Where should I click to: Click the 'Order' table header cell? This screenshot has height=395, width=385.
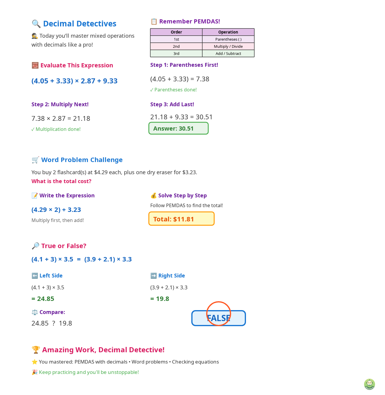pyautogui.click(x=176, y=32)
